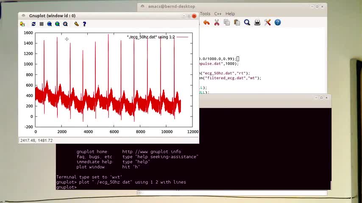Click "help seeking-assistance" text in terminal
The image size is (362, 203).
point(167,156)
